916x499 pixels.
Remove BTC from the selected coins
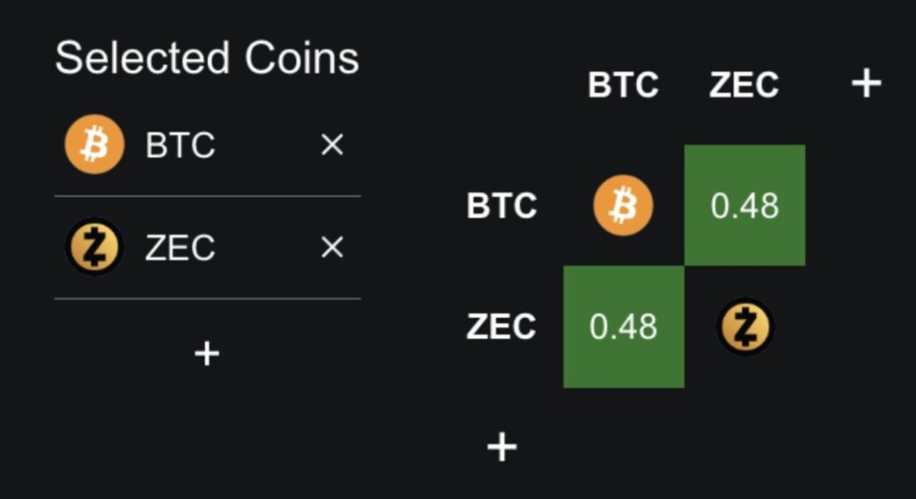tap(332, 145)
